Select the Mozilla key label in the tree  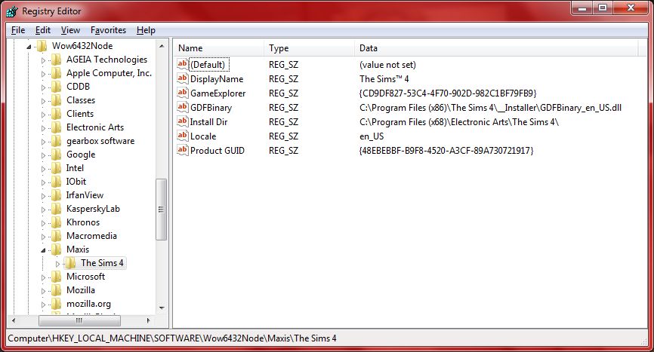click(x=81, y=290)
